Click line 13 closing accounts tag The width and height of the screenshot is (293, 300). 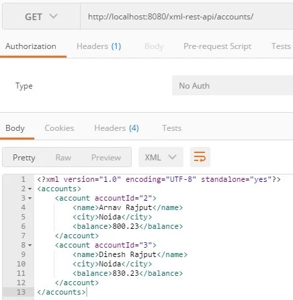pos(61,292)
